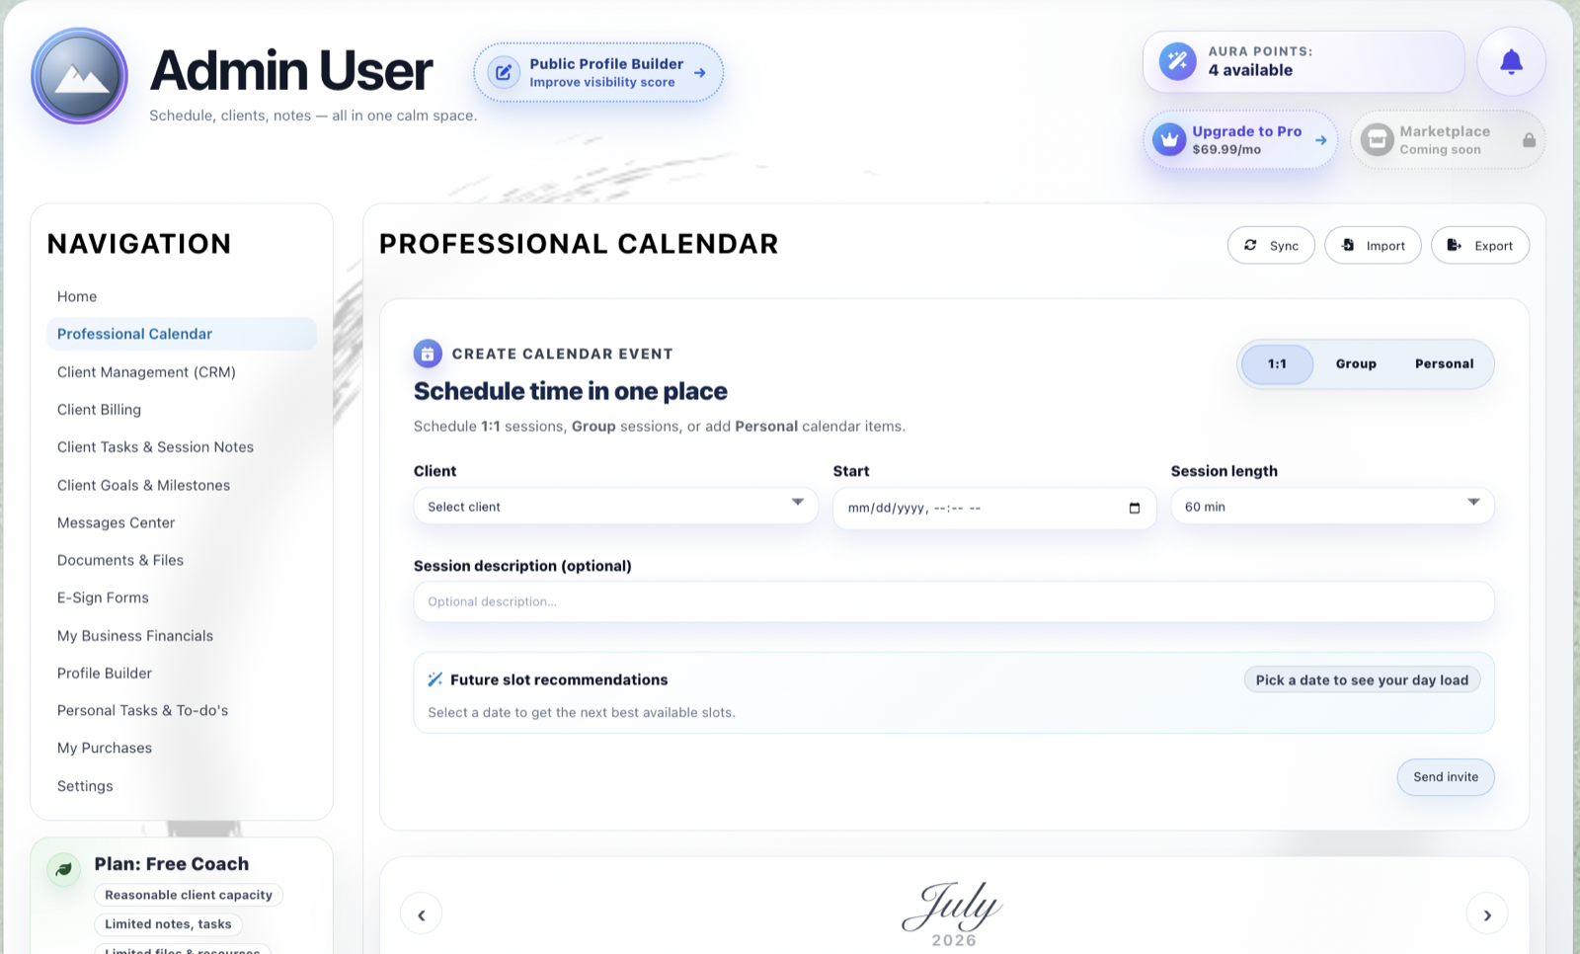The width and height of the screenshot is (1580, 954).
Task: Click the Pick a date to see your day load pill
Action: [1362, 679]
